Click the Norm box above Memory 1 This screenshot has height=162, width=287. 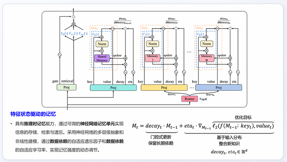coord(153,44)
